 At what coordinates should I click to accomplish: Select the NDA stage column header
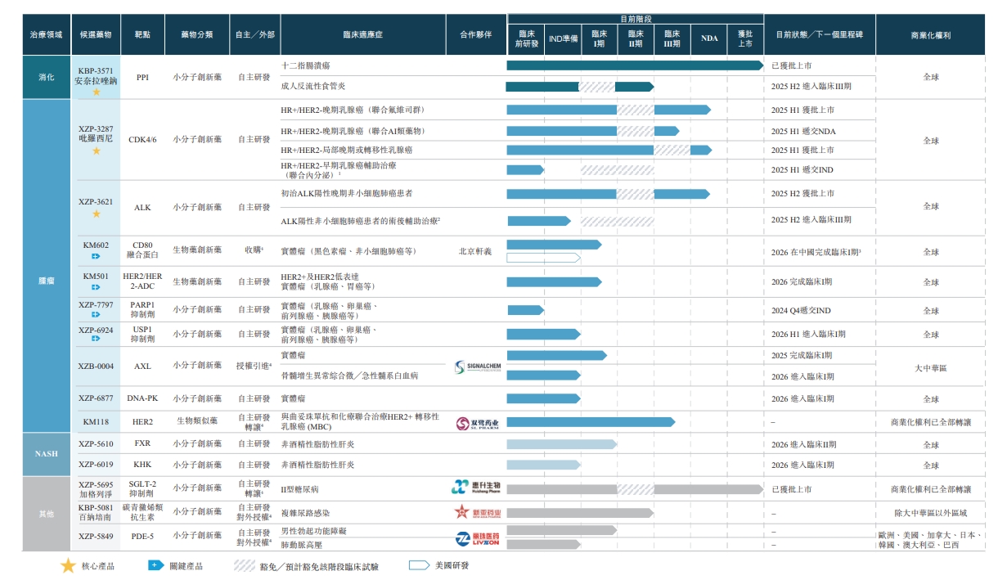(x=709, y=38)
